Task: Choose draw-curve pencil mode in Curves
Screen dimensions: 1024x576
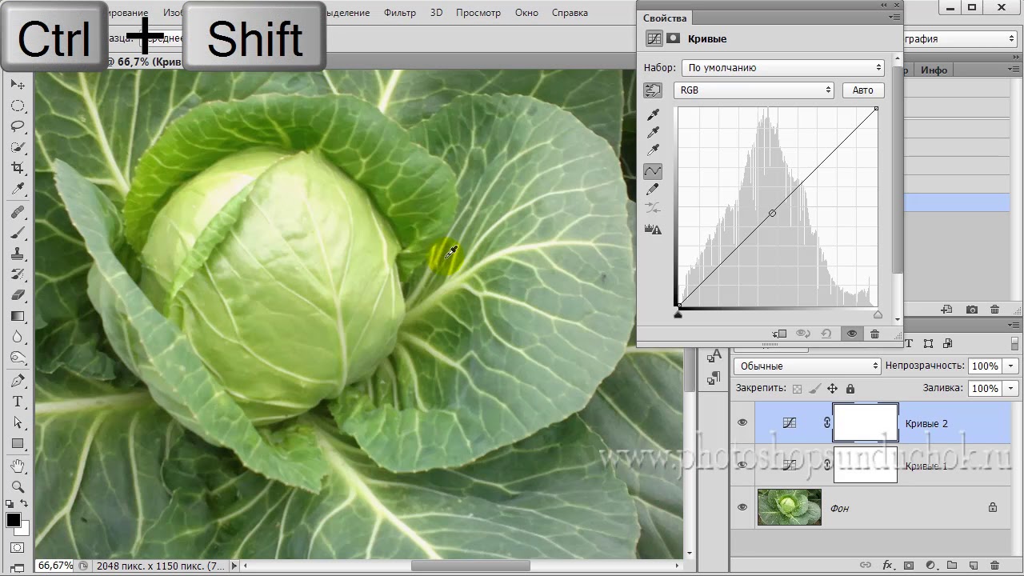Action: pyautogui.click(x=653, y=190)
